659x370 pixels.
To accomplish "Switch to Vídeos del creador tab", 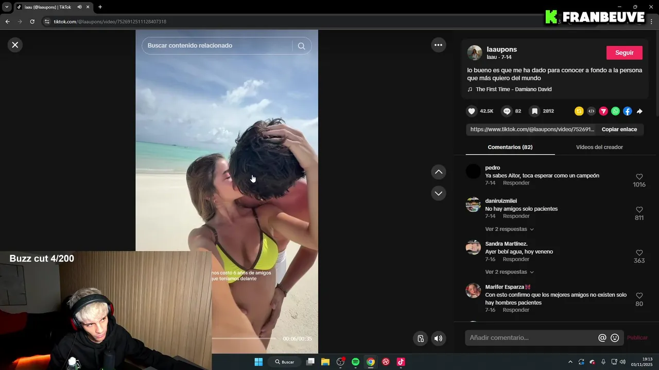I will point(599,147).
